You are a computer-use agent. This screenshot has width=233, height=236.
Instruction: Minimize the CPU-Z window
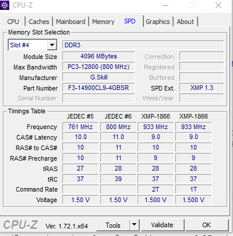(x=165, y=5)
